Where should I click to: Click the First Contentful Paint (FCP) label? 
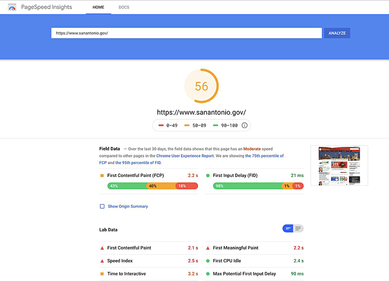pyautogui.click(x=136, y=176)
